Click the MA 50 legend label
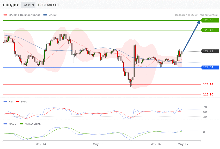Screen dimensions: 220x149 pyautogui.click(x=52, y=15)
